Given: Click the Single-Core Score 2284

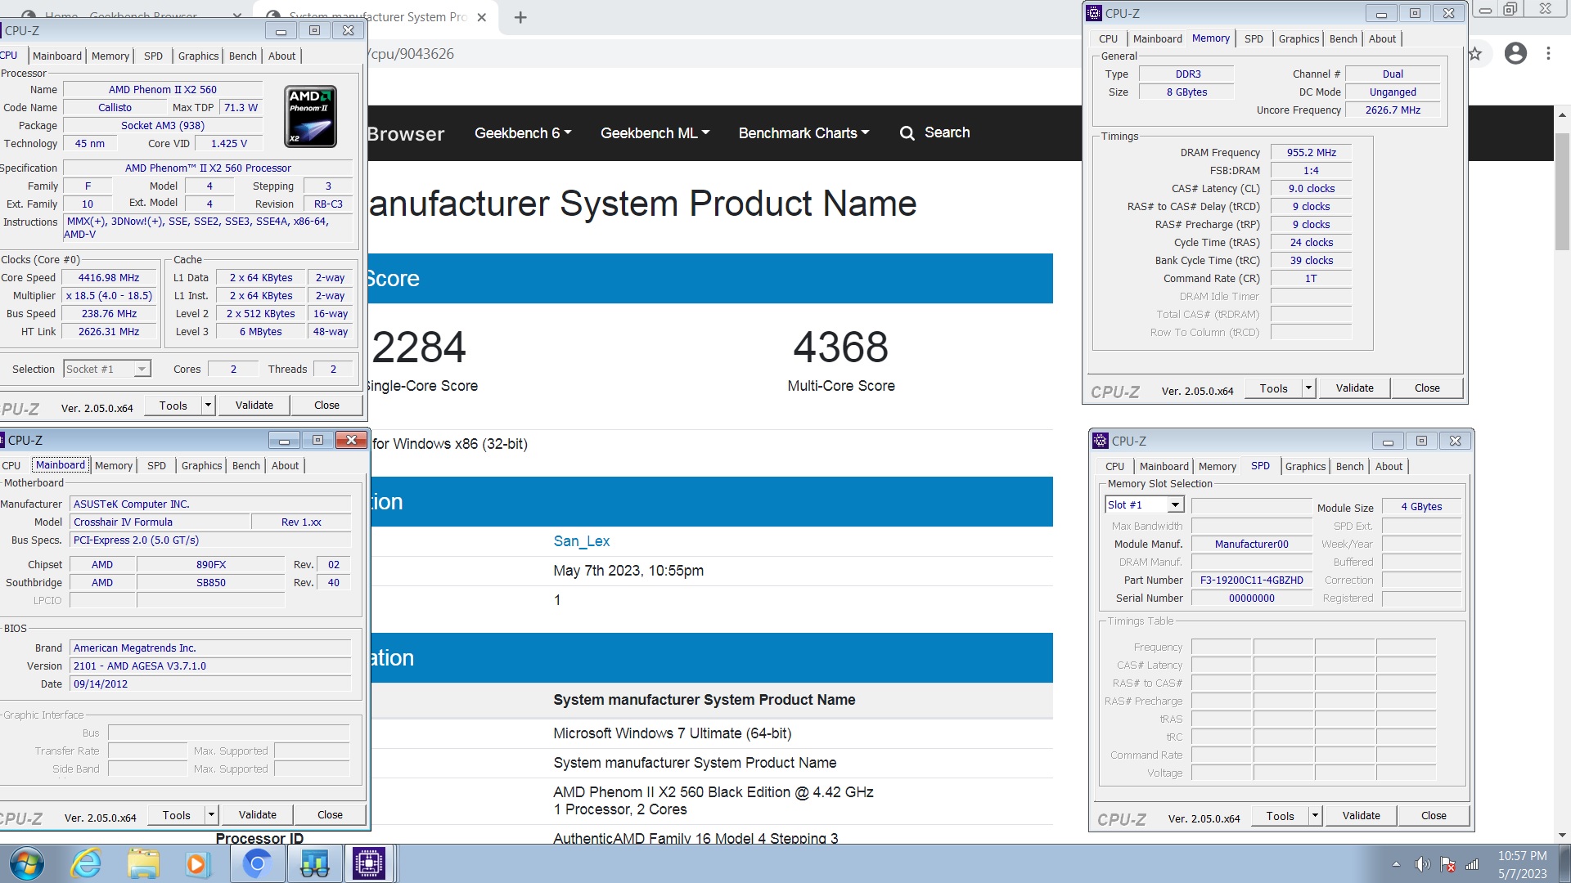Looking at the screenshot, I should click(x=419, y=347).
